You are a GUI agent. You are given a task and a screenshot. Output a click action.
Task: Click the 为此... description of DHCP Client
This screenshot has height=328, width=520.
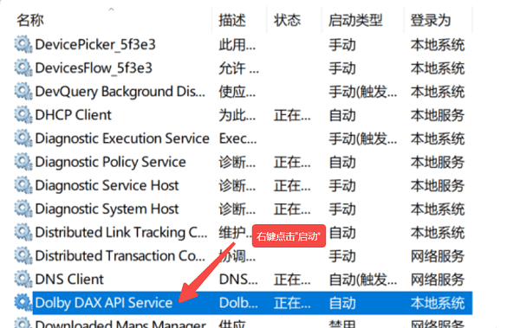tap(237, 115)
